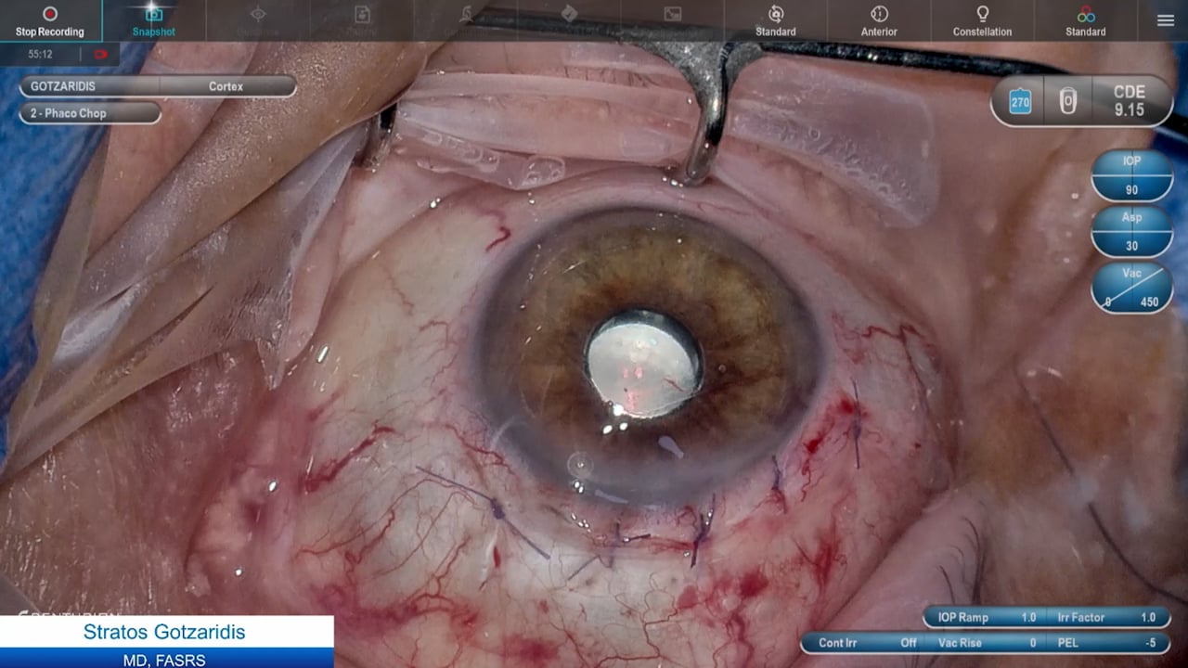Adjust the Vac gauge ranging 0 to 450
Screen dimensions: 1188x668
click(x=1130, y=289)
